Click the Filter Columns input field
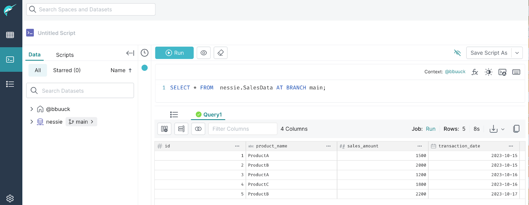Image resolution: width=529 pixels, height=205 pixels. (x=243, y=129)
